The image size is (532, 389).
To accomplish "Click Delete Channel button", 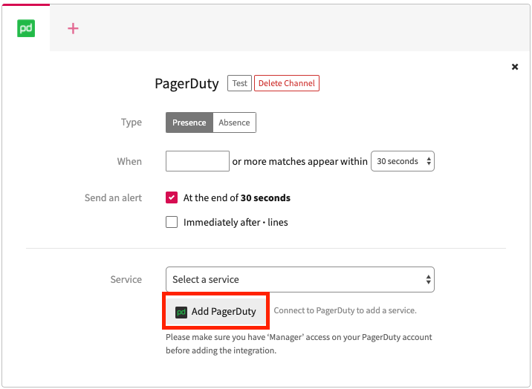I will [287, 83].
